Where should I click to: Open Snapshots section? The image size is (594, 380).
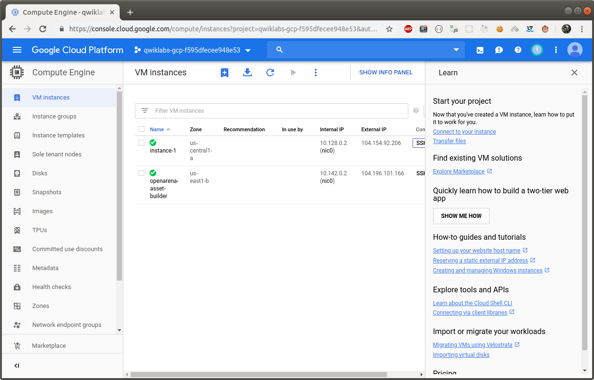(59, 192)
